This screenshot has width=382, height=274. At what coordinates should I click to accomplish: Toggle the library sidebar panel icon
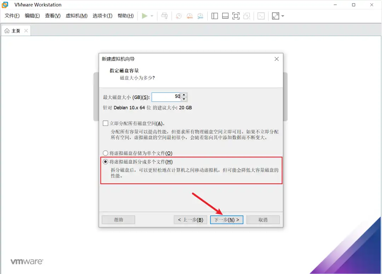[214, 16]
